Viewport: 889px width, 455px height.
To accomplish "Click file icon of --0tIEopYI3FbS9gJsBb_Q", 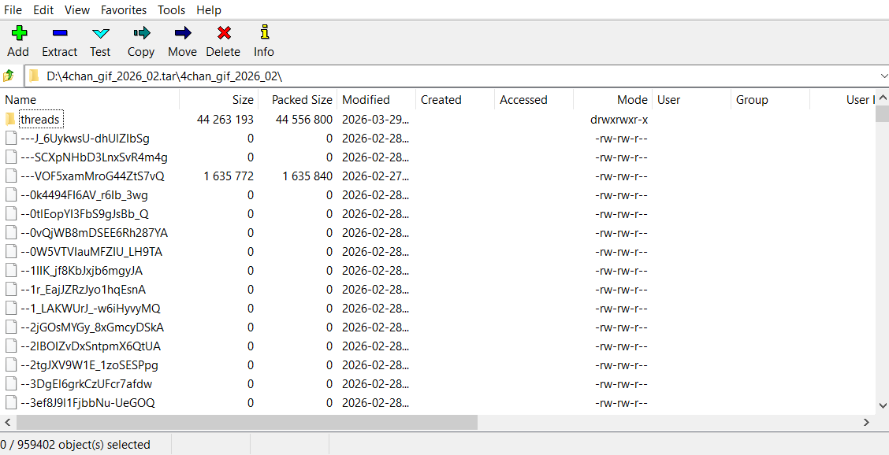I will (x=11, y=213).
